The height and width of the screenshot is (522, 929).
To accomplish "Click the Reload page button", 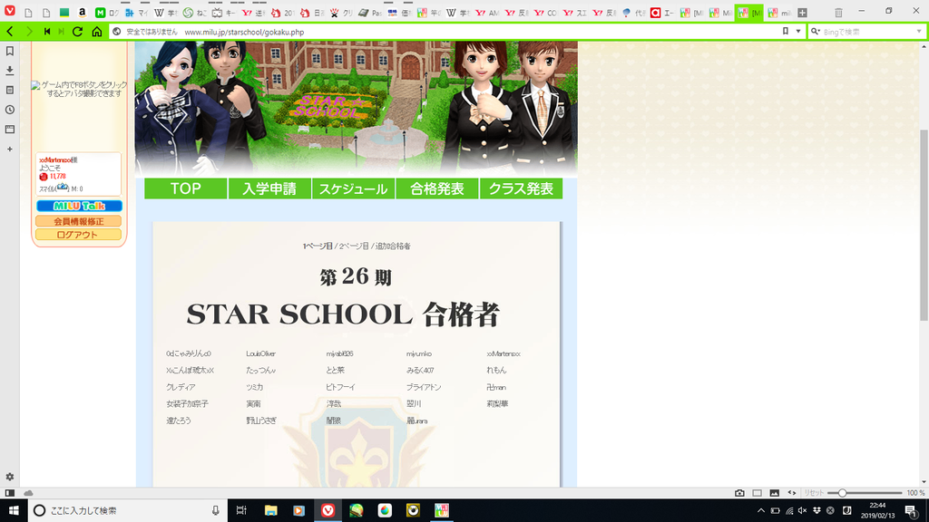I will 77,31.
